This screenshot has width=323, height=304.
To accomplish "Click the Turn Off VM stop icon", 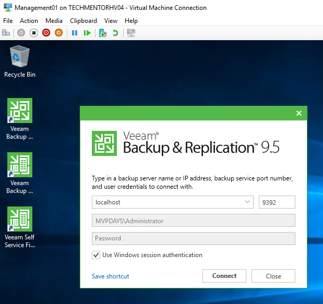I will 33,33.
